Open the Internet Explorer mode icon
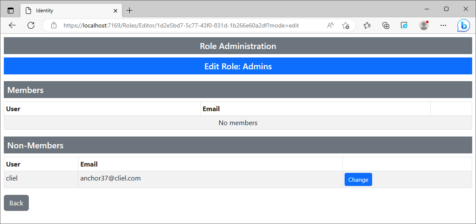Screen dimensions: 476x224 point(404,25)
